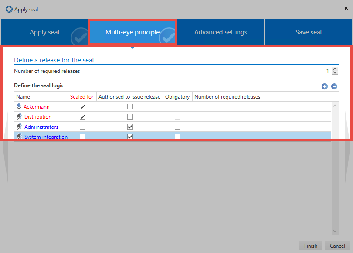Click the list scroll up arrow
This screenshot has height=253, width=353.
(335, 106)
